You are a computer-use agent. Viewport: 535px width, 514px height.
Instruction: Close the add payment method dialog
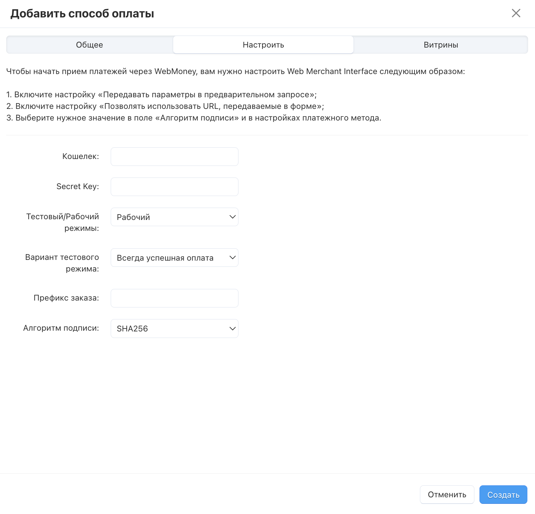[516, 13]
